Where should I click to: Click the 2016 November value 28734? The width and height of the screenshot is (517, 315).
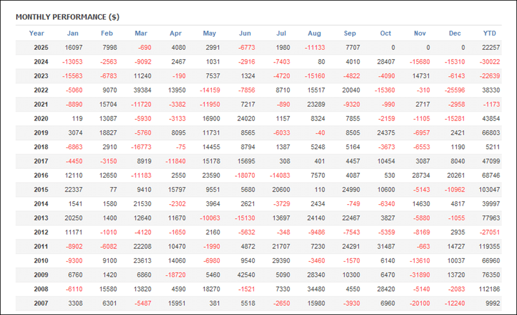[419, 176]
